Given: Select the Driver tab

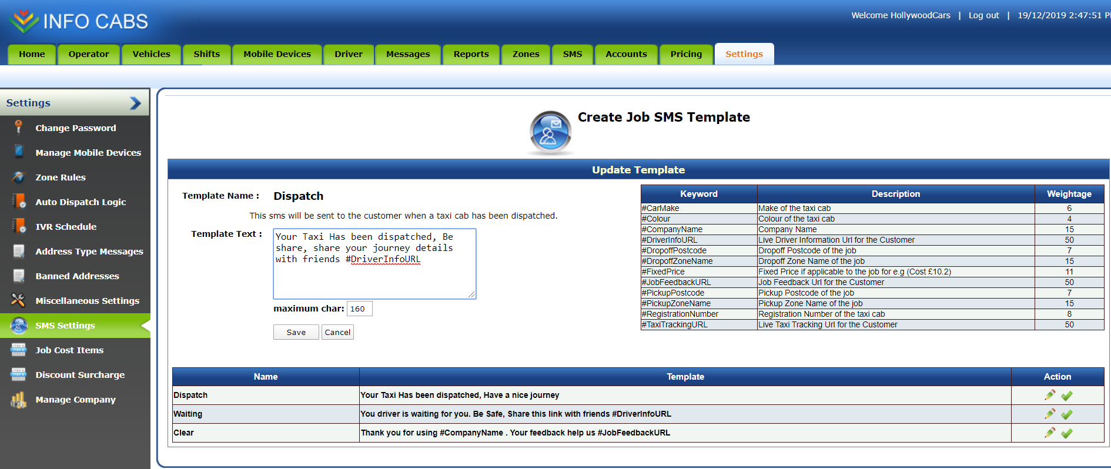Looking at the screenshot, I should pos(349,54).
